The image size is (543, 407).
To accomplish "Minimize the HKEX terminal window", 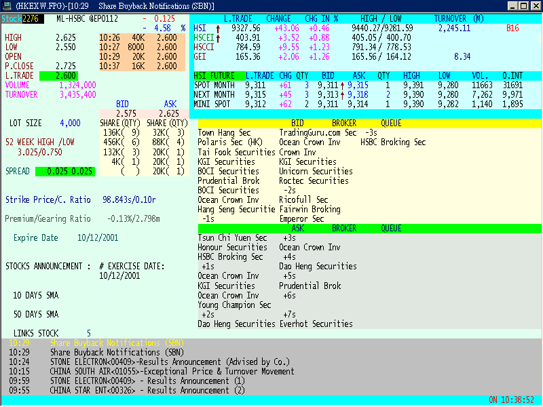I will tap(513, 6).
